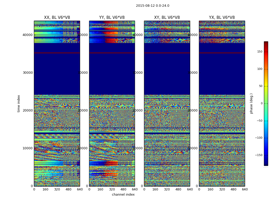Click the colorbar tick label −150
This screenshot has width=272, height=207.
pyautogui.click(x=259, y=155)
